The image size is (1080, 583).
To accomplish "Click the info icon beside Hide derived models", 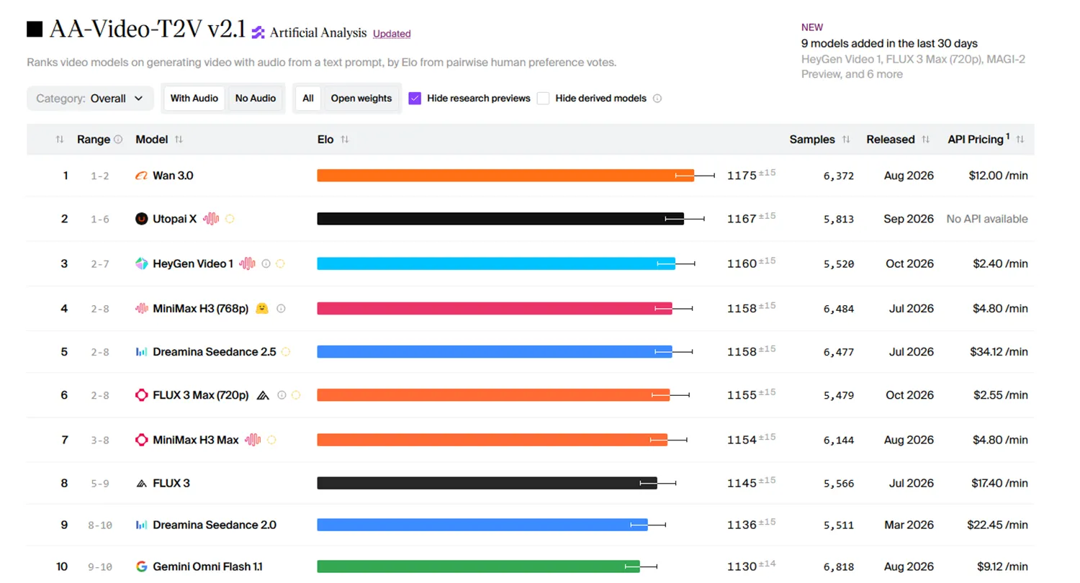I will [x=657, y=99].
